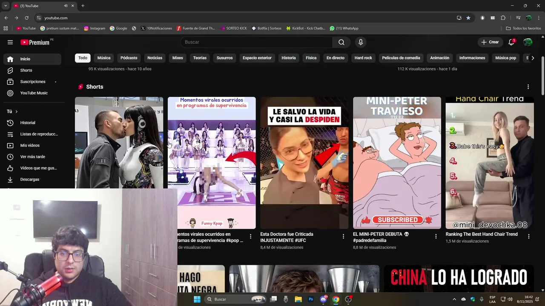Open the Mini-Peter Travieso Short thumbnail

(x=397, y=163)
